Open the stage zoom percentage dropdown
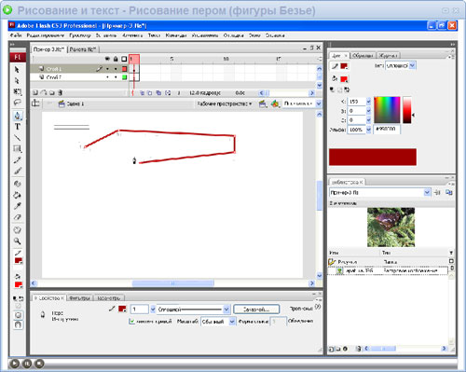 pos(319,103)
